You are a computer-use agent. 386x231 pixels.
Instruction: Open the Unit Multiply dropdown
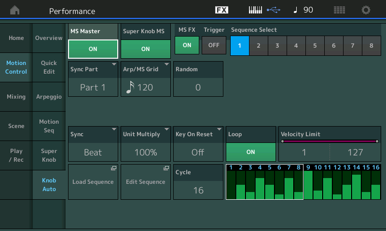point(145,144)
